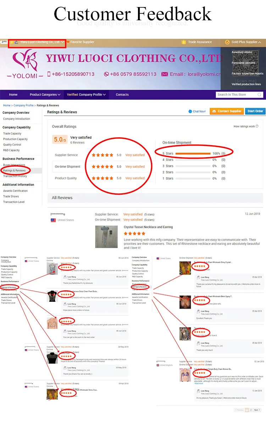The height and width of the screenshot is (426, 266).
Task: Click the Chat Now bubble icon
Action: tap(190, 111)
